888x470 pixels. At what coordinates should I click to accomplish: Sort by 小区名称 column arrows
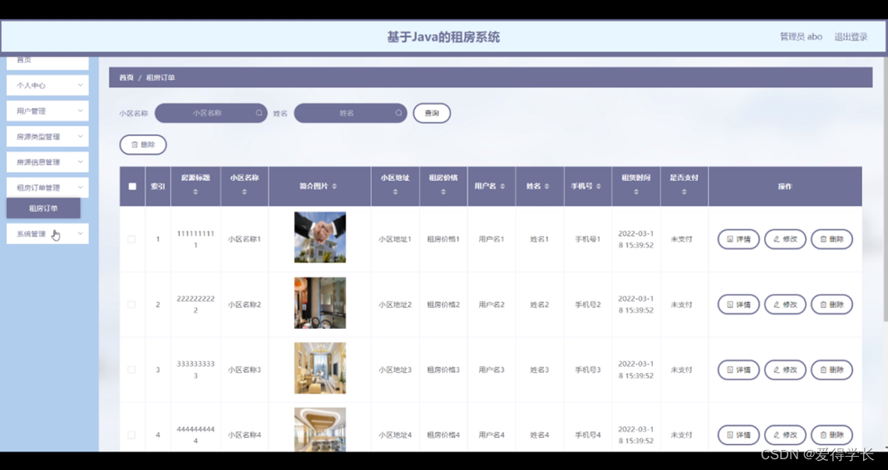click(244, 193)
